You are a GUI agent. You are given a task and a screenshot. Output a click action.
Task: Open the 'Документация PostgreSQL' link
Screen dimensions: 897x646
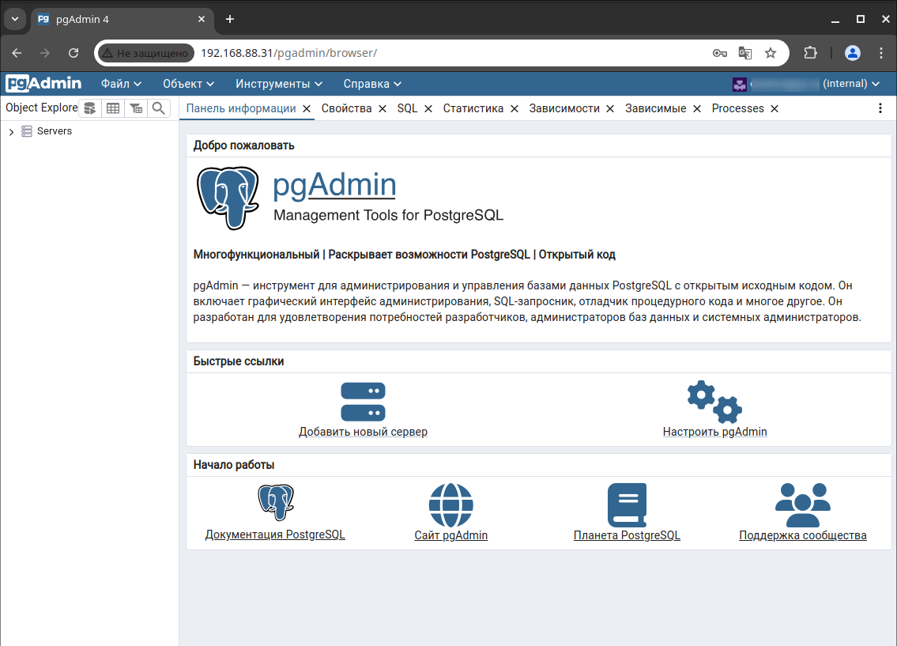tap(275, 535)
